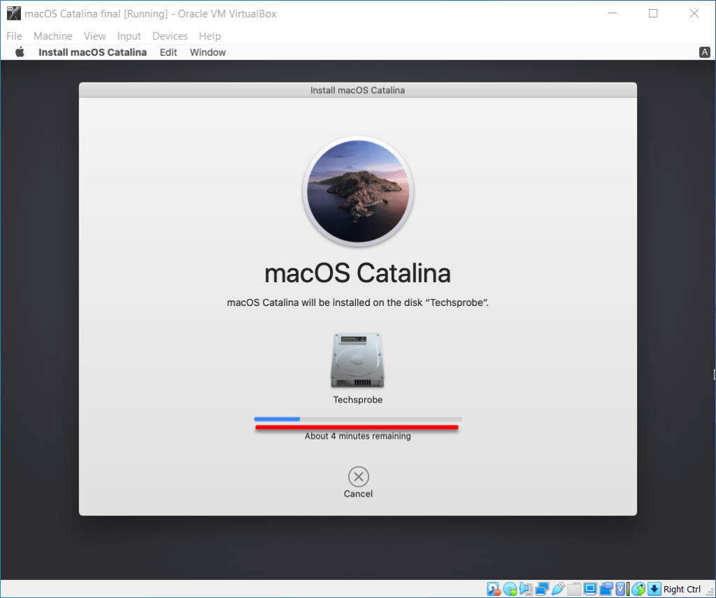Click the USB devices status icon
Image resolution: width=716 pixels, height=598 pixels.
558,589
